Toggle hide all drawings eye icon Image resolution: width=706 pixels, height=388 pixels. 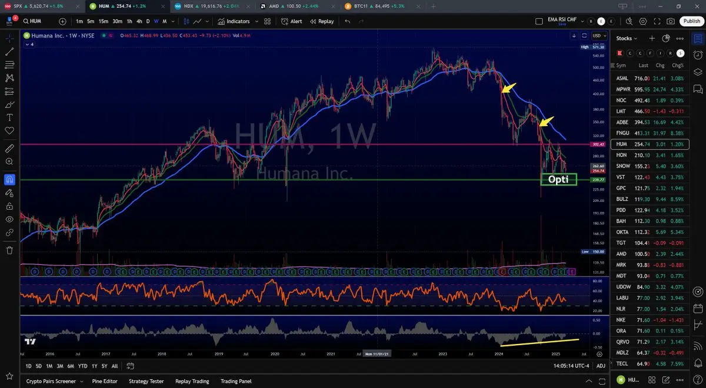[9, 219]
